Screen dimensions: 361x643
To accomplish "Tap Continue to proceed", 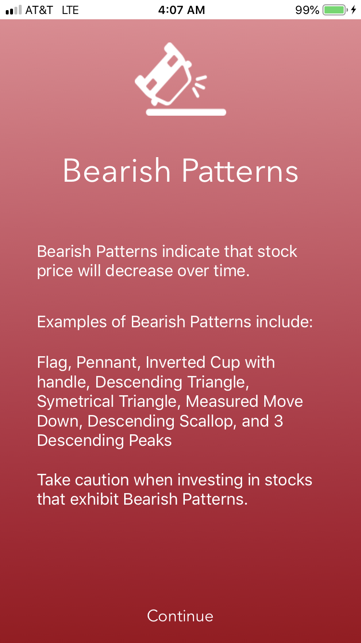I will click(180, 616).
